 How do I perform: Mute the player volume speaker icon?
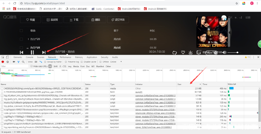224,52
